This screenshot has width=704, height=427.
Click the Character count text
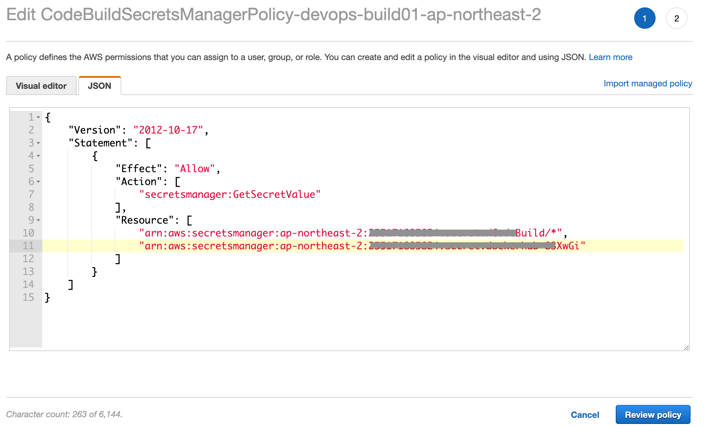click(64, 414)
